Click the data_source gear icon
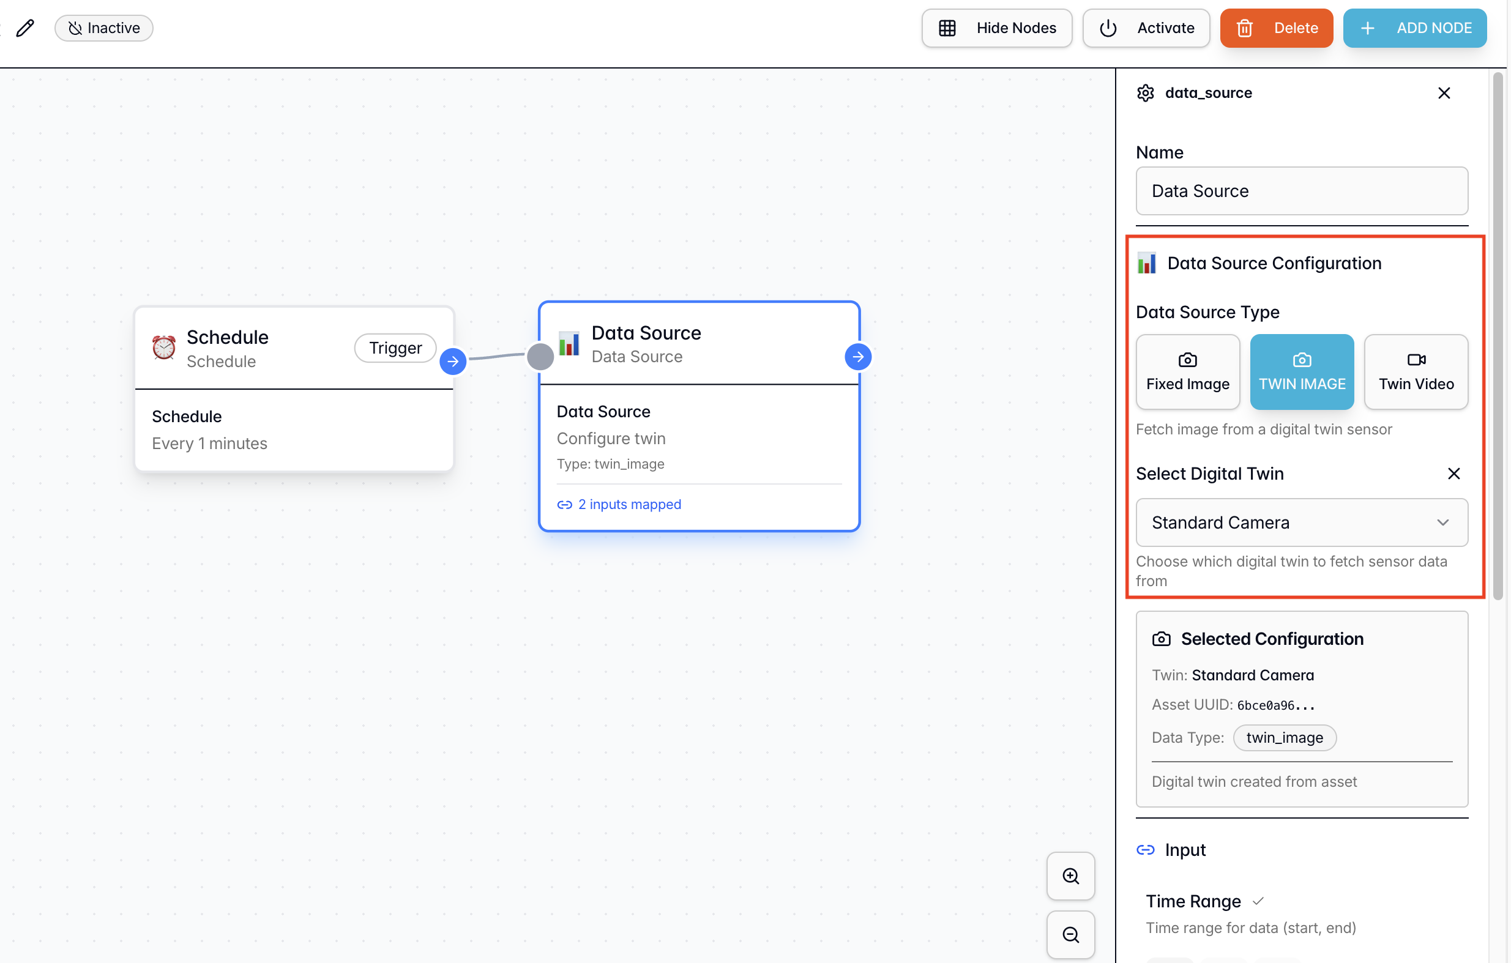Viewport: 1511px width, 963px height. 1145,93
